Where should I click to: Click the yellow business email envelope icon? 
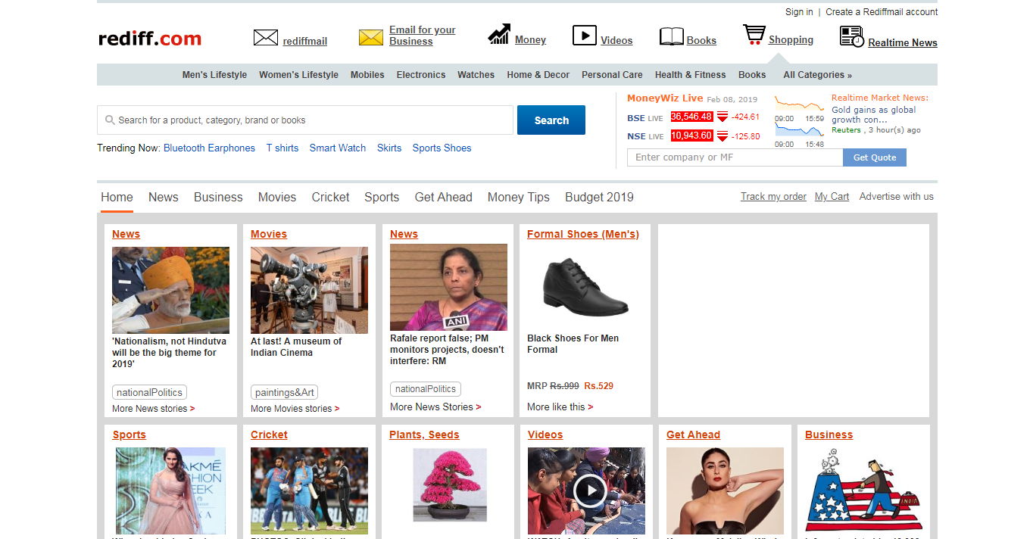click(x=370, y=37)
